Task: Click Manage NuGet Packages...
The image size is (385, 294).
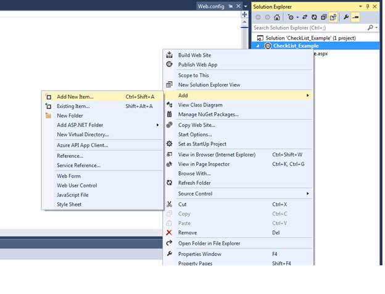Action: click(238, 115)
